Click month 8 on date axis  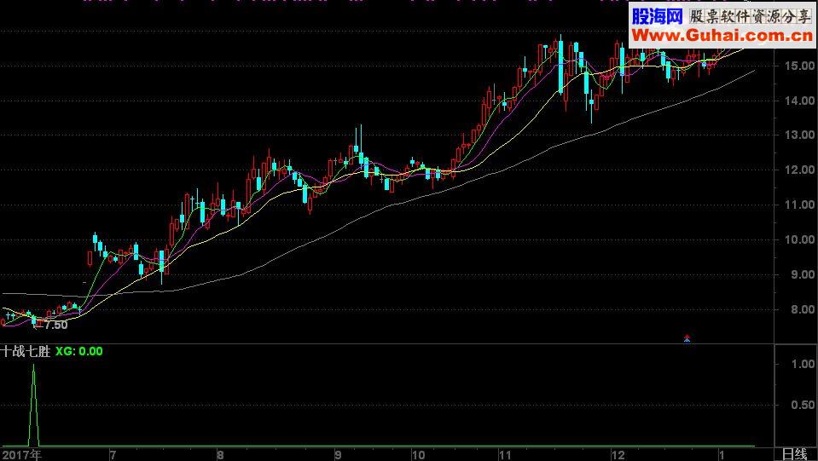coord(221,455)
